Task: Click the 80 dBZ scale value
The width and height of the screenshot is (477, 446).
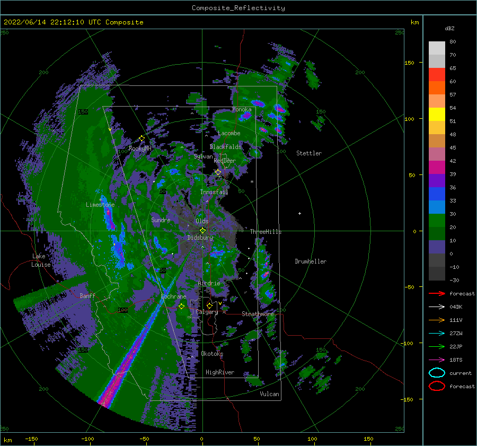Action: pos(453,42)
